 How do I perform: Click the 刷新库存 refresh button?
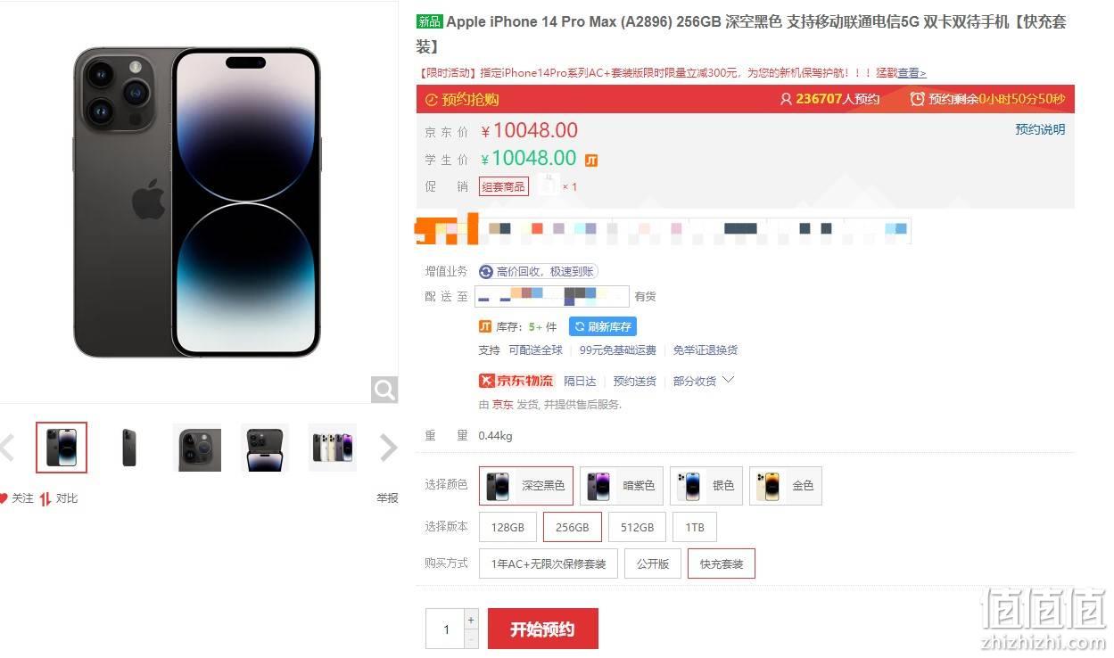[x=603, y=326]
